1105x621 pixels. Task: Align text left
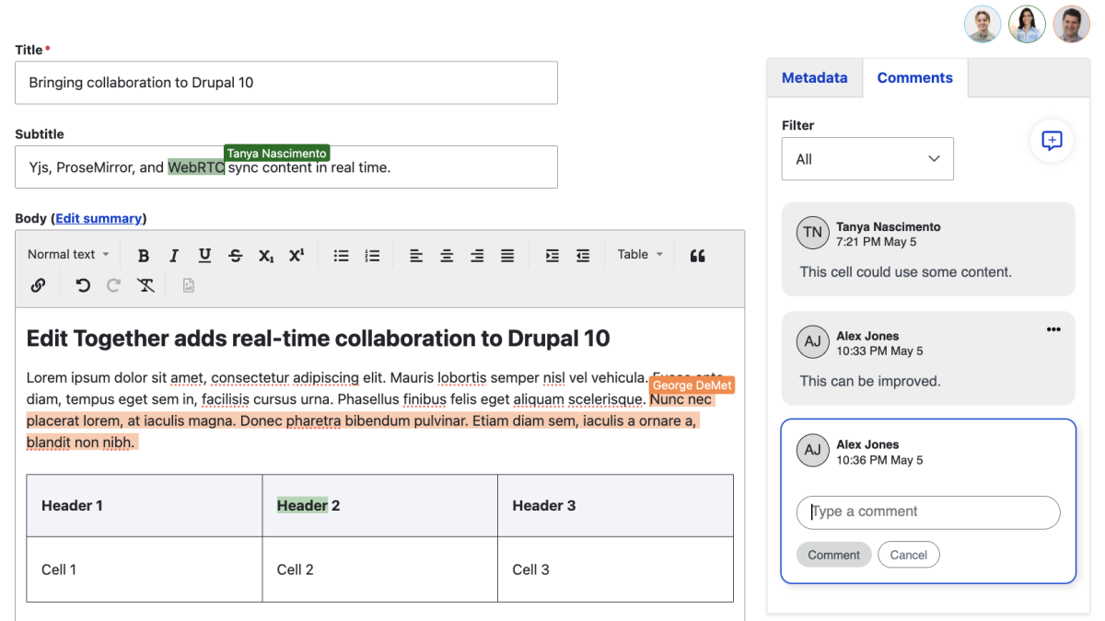416,256
